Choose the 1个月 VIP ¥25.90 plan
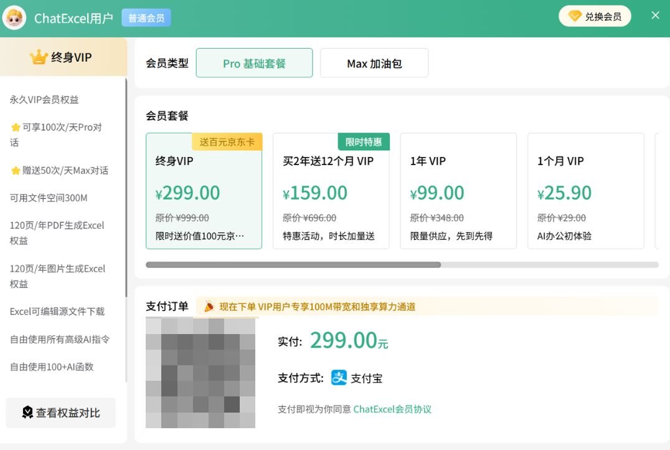This screenshot has width=670, height=450. coord(585,191)
